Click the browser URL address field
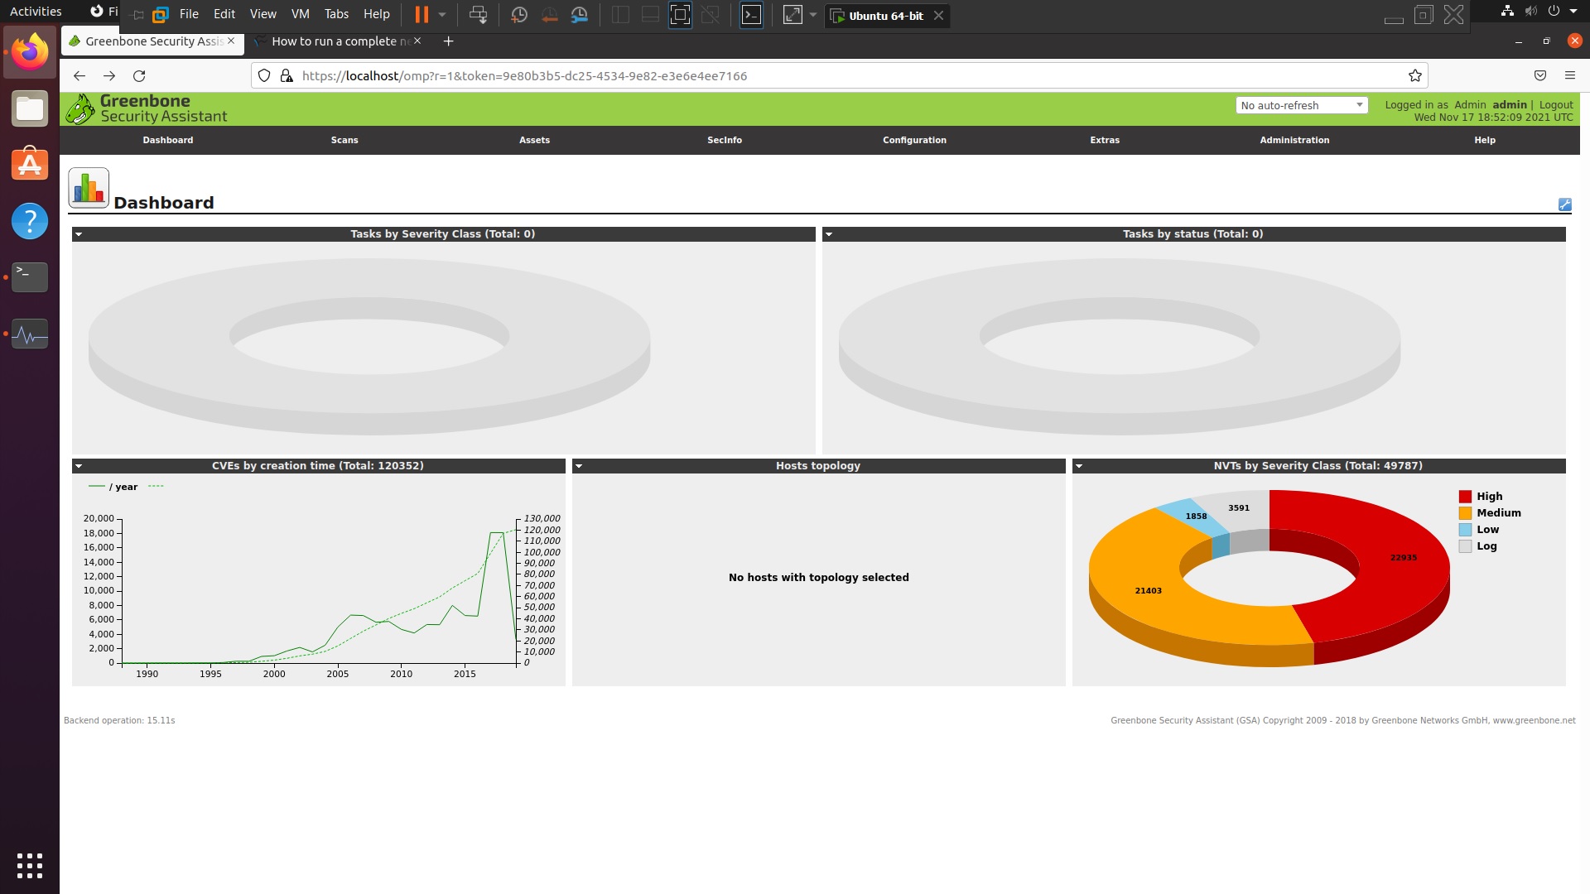 pyautogui.click(x=745, y=75)
